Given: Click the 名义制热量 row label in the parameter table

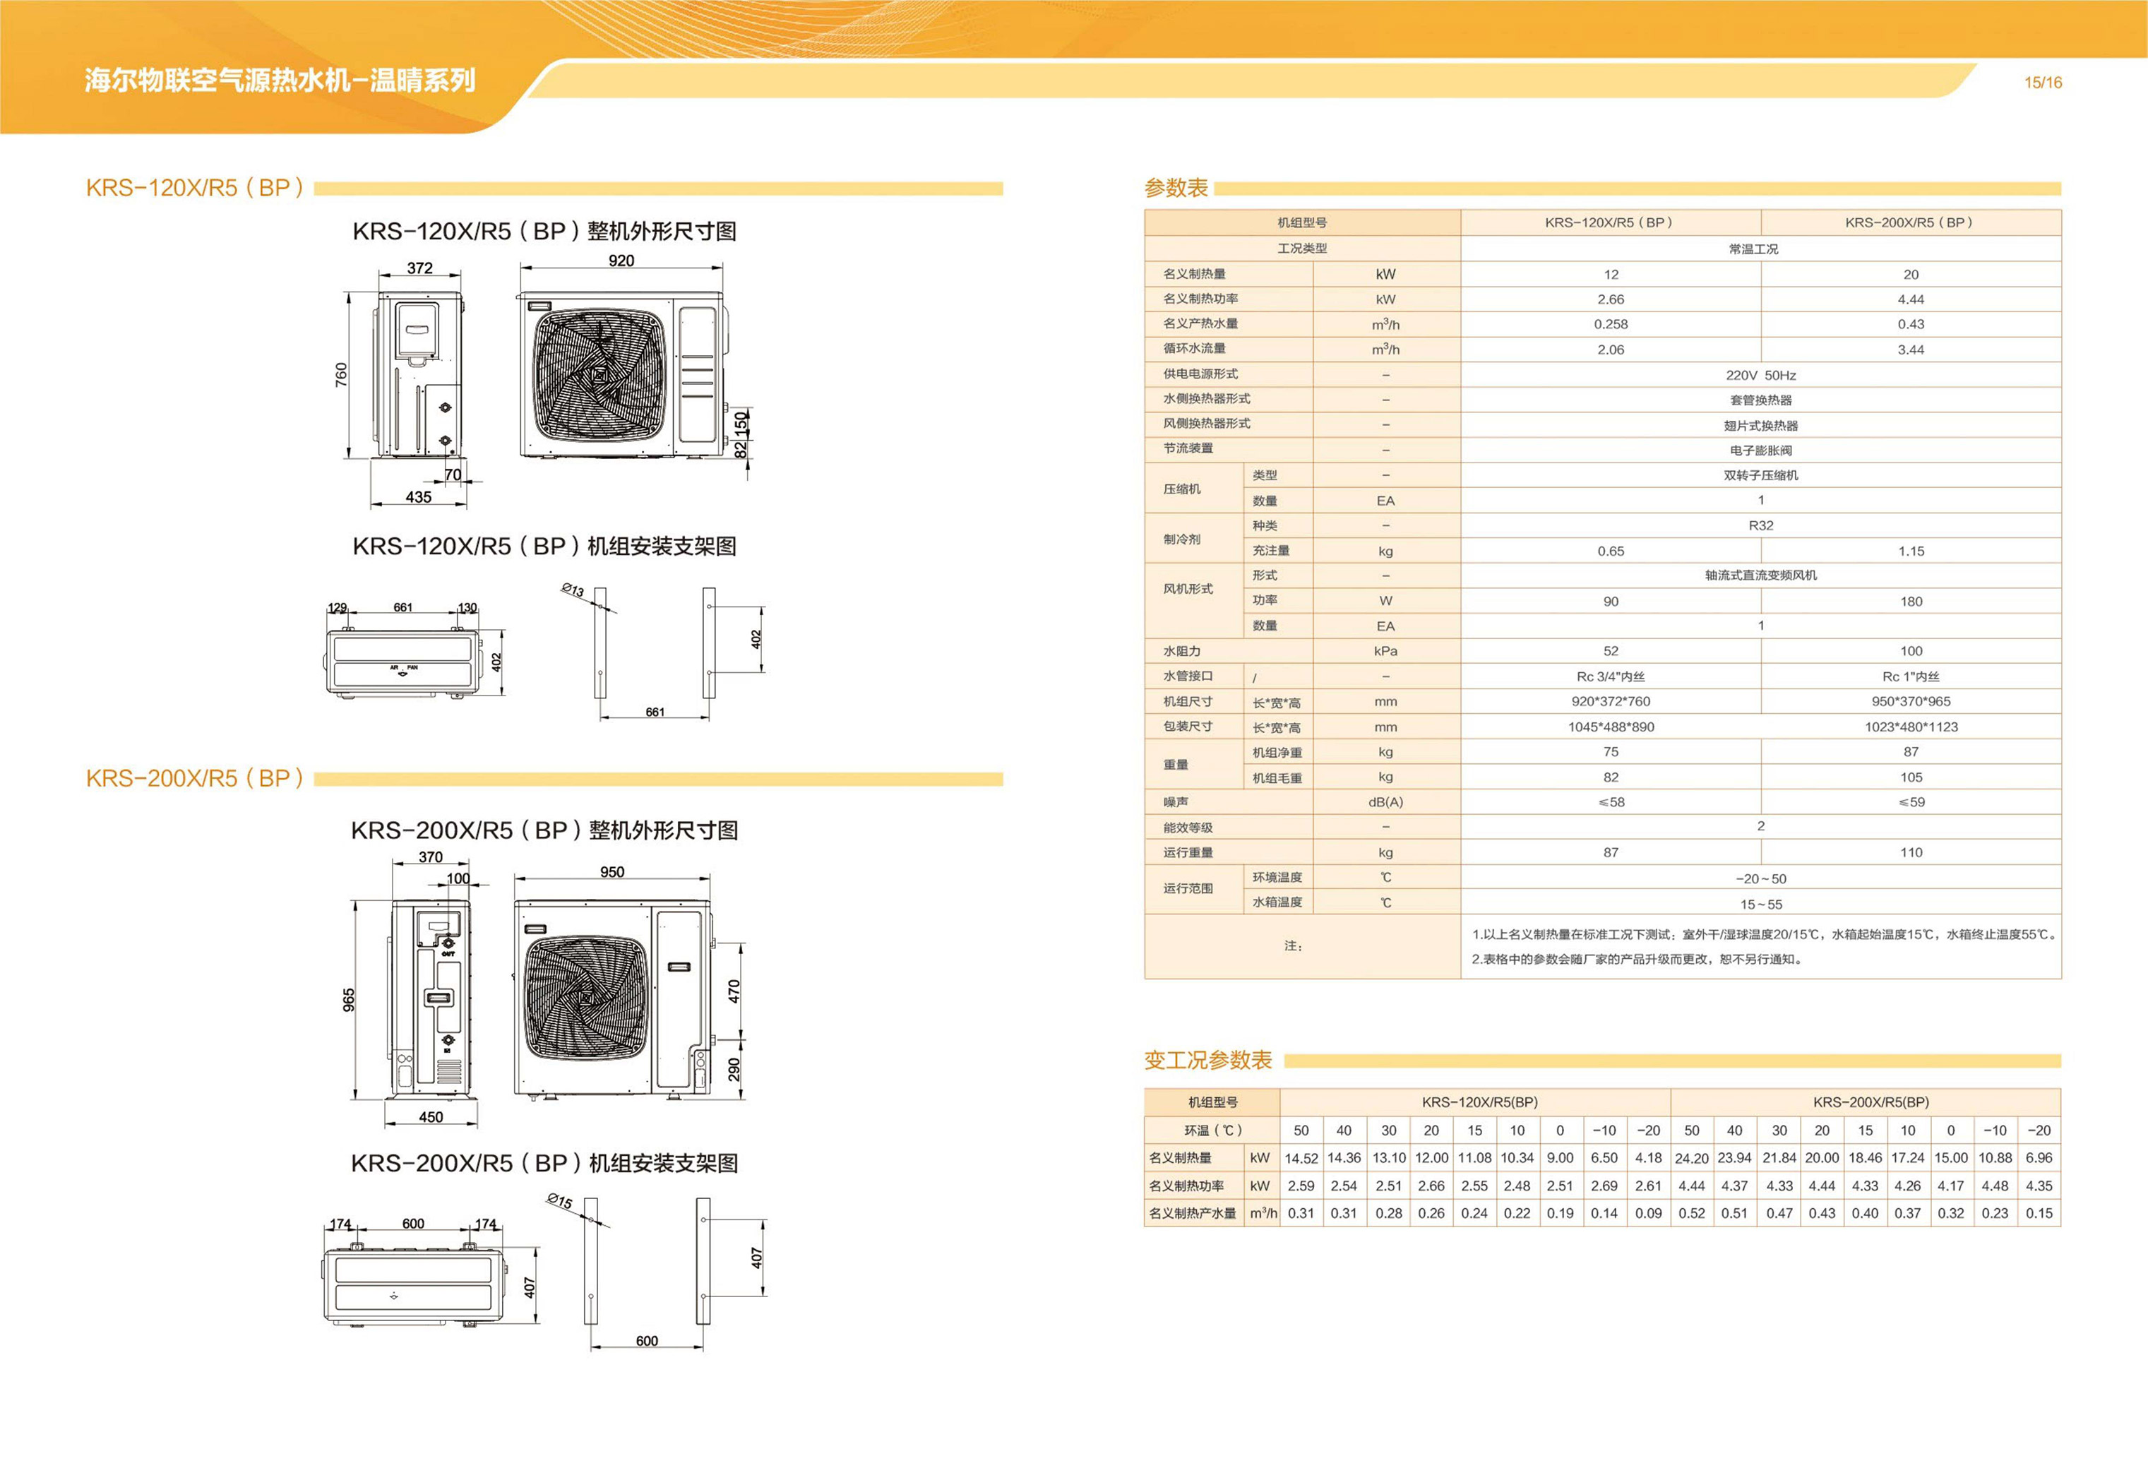Looking at the screenshot, I should pyautogui.click(x=1194, y=275).
